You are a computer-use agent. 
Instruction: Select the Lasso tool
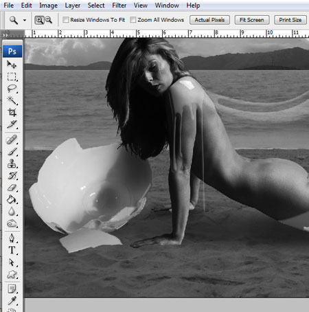(x=12, y=89)
